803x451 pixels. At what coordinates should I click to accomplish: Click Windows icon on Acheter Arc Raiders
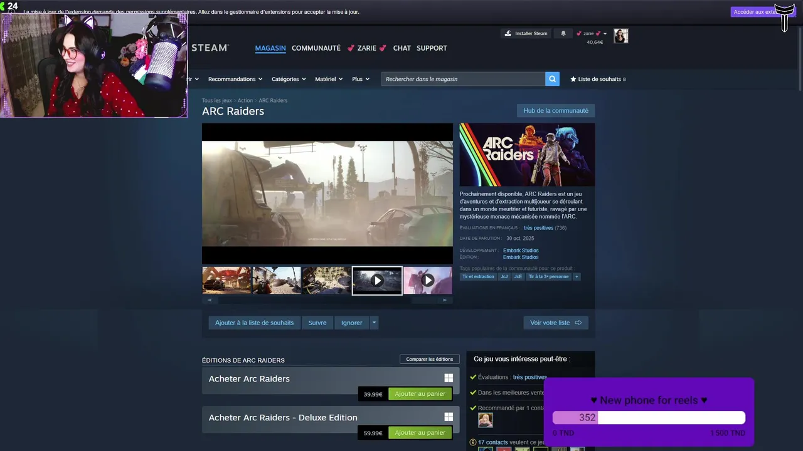pos(449,378)
